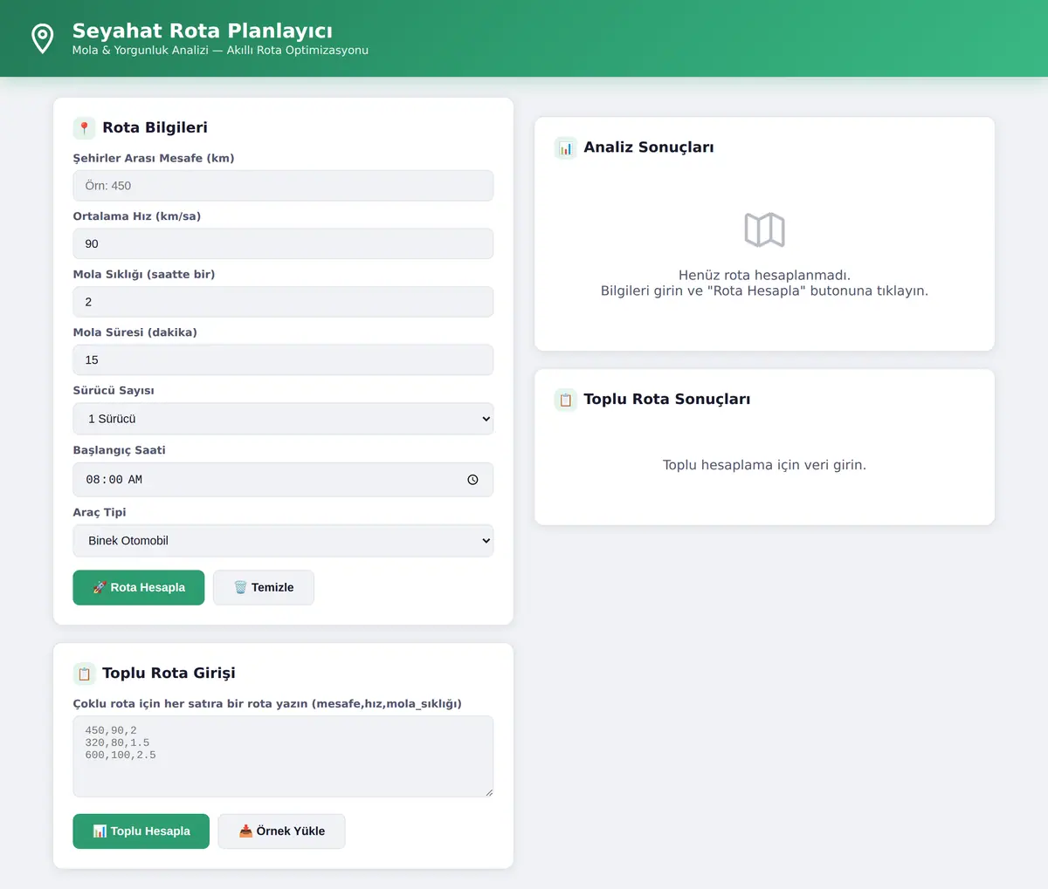Click the Seyahat Rota Planlayıcı title
Image resolution: width=1048 pixels, height=889 pixels.
(x=203, y=31)
